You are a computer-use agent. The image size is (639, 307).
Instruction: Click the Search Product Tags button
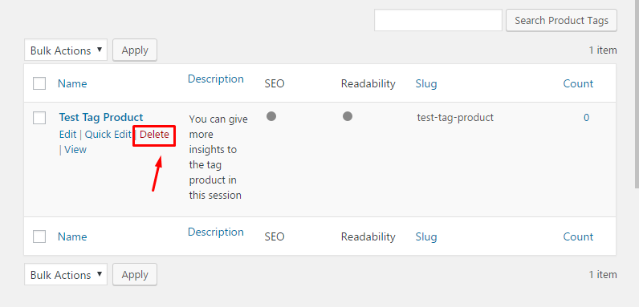(x=562, y=20)
